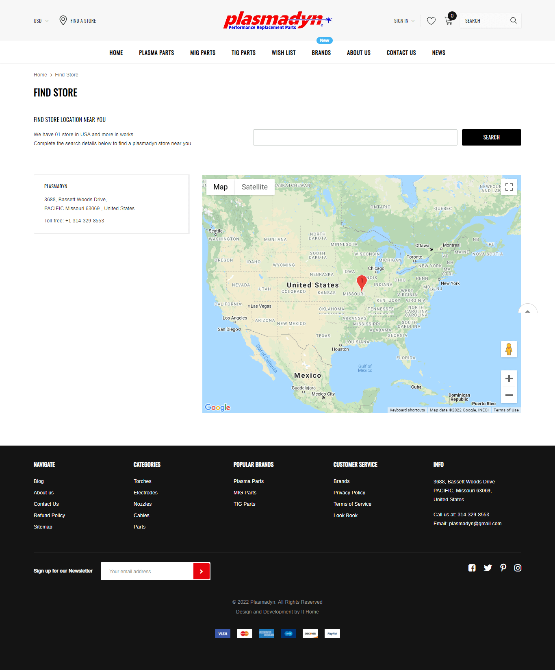Viewport: 555px width, 670px height.
Task: Open the Nozzles category link
Action: pyautogui.click(x=143, y=504)
